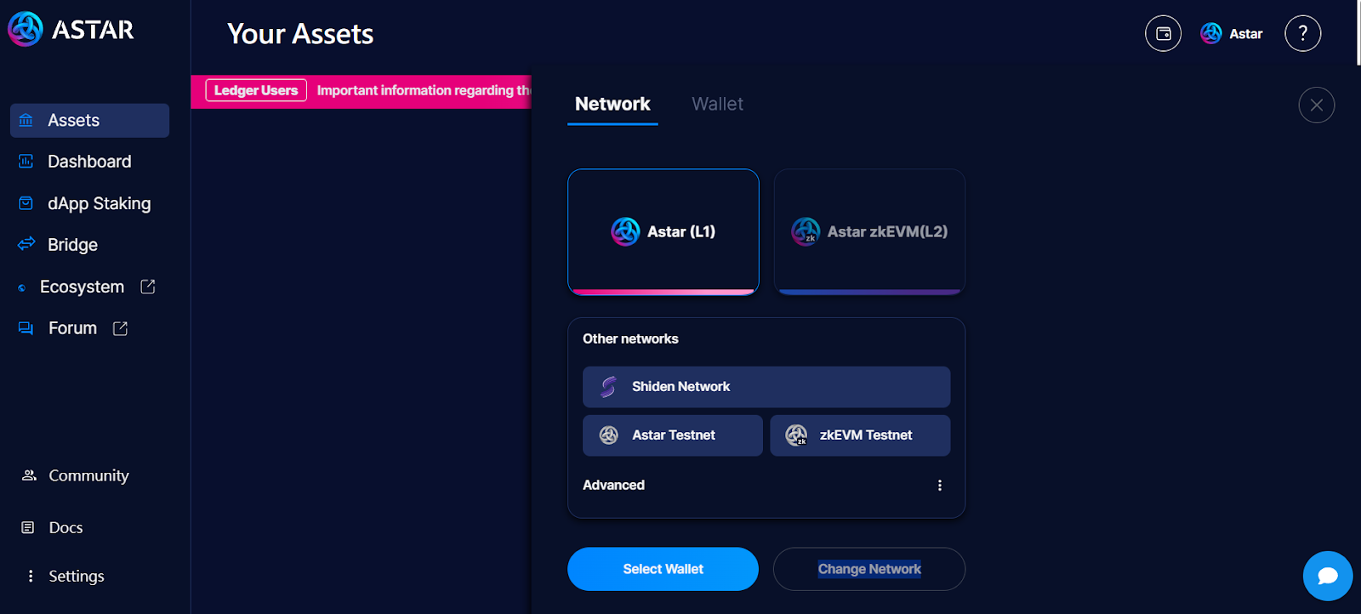Open the Assets section via its bank icon
This screenshot has height=614, width=1361.
click(x=25, y=120)
